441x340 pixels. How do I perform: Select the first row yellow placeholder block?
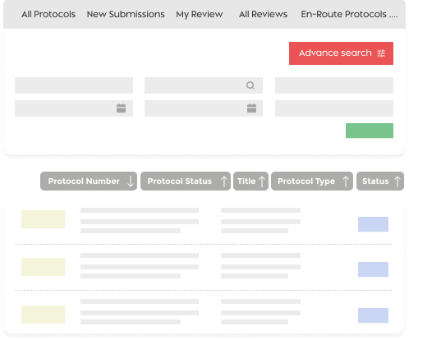coord(43,219)
